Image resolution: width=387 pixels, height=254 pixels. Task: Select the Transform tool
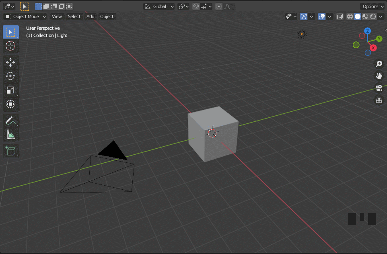[x=10, y=104]
